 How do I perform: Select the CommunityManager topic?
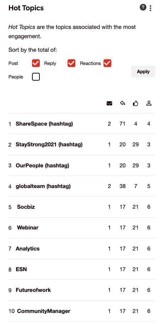tap(44, 311)
